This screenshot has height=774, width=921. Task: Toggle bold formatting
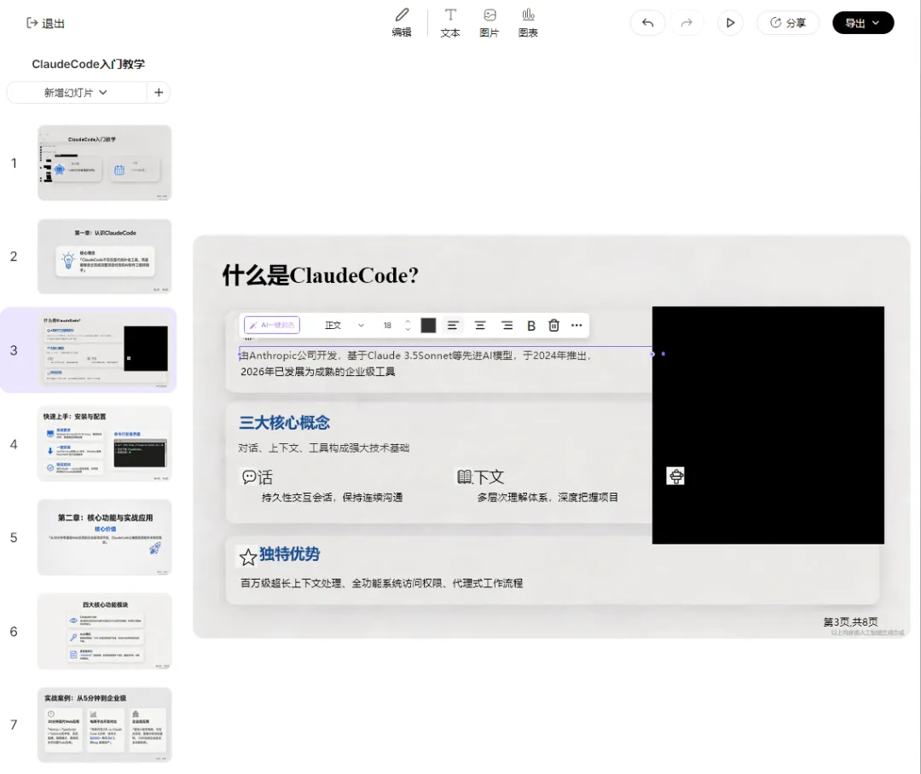531,326
